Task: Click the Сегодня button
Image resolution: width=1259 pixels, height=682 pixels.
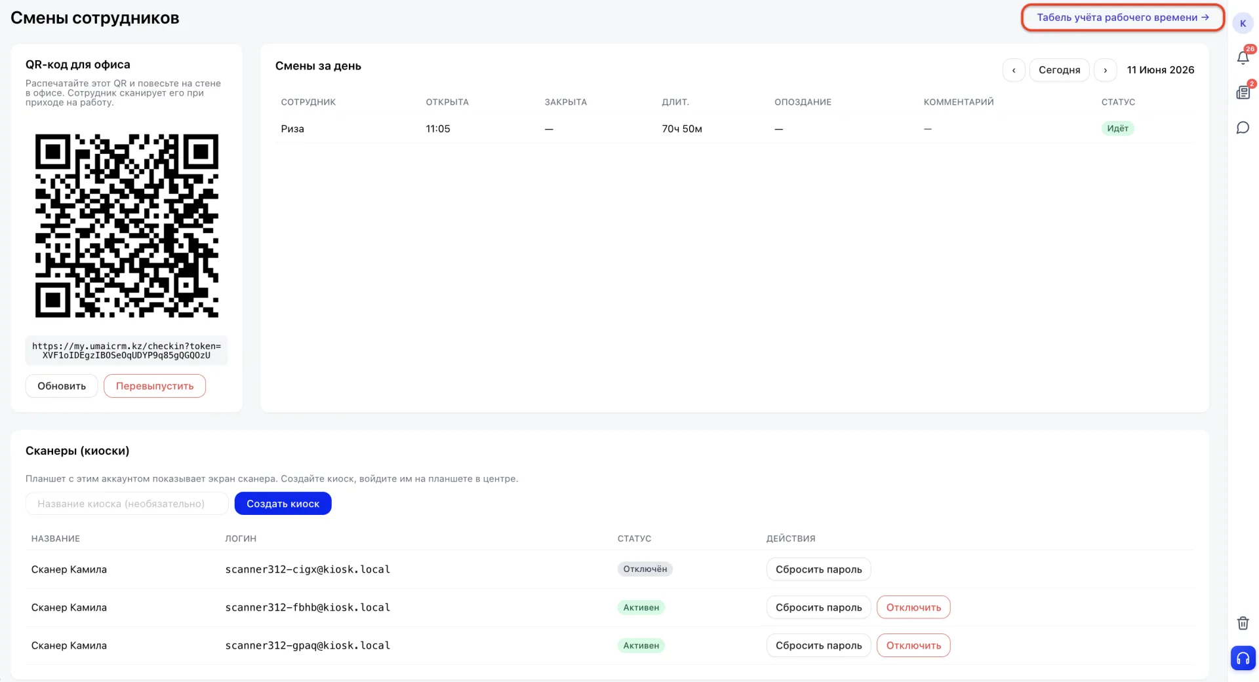Action: [1059, 70]
